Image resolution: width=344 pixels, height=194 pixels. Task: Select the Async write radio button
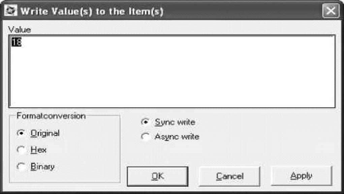[146, 137]
